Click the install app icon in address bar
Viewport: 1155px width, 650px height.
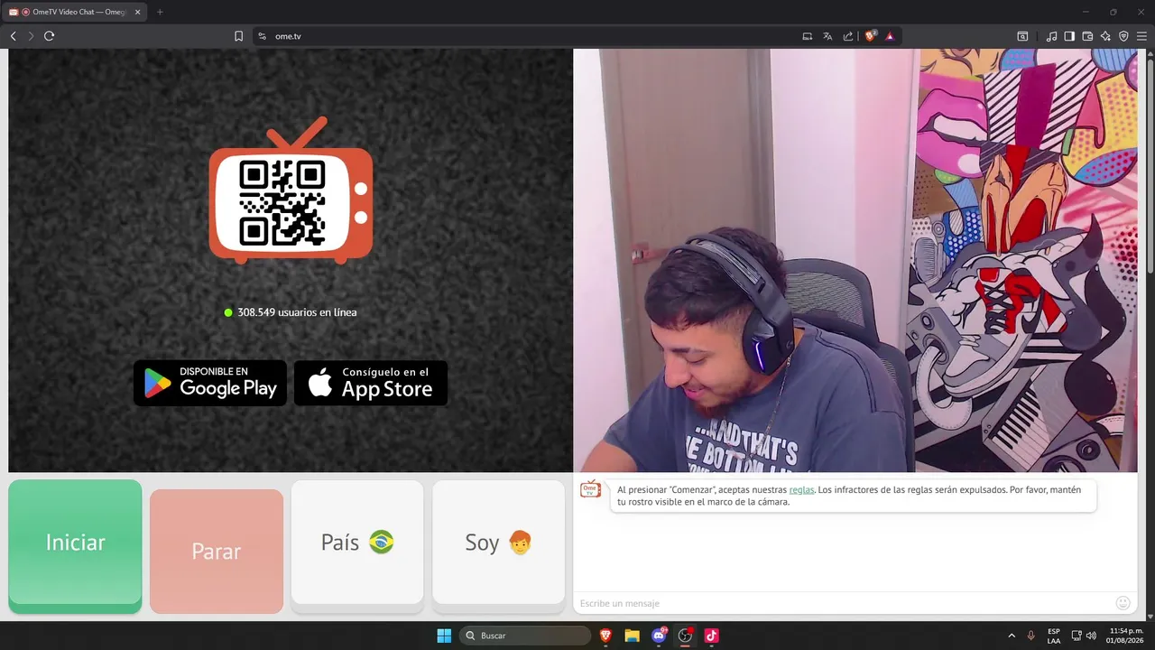[808, 36]
